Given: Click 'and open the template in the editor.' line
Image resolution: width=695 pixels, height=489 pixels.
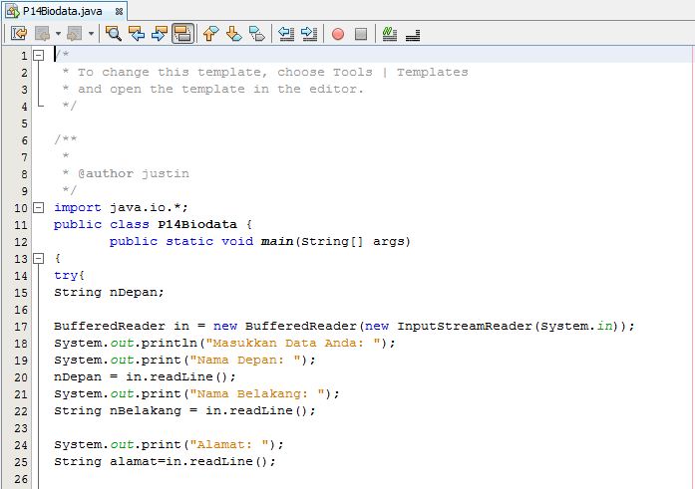Looking at the screenshot, I should pos(212,89).
